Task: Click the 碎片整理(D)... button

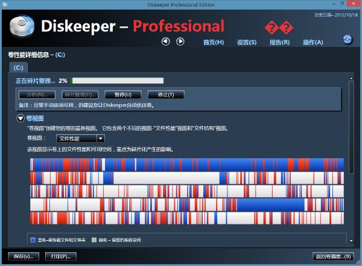Action: pos(80,94)
